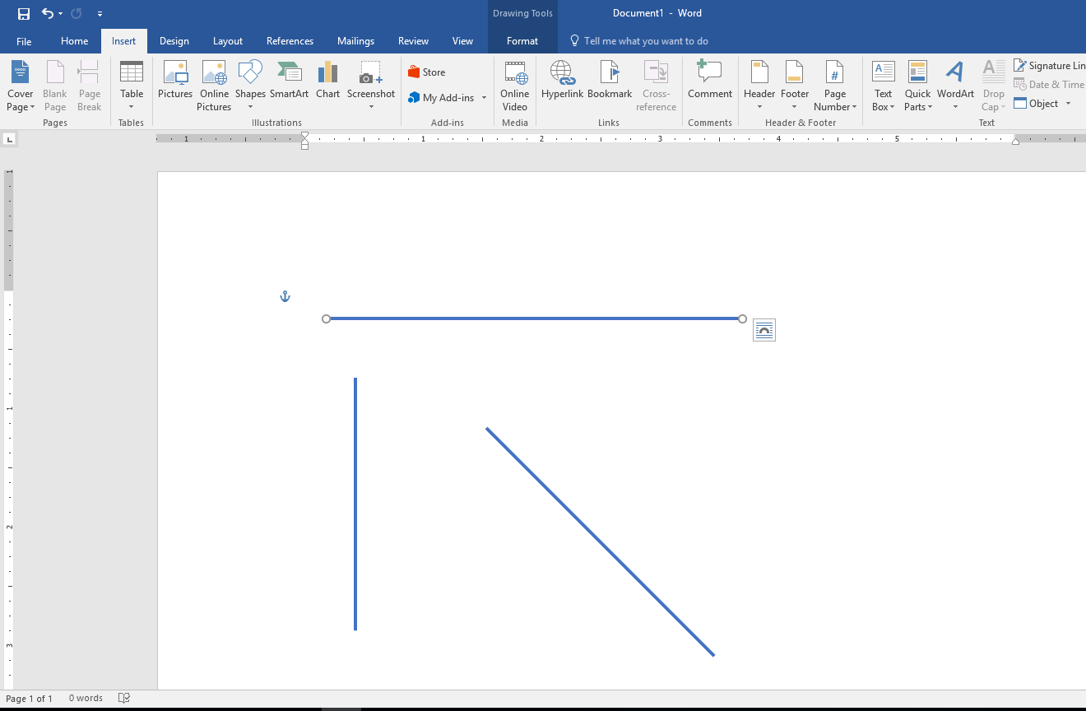
Task: Insert a Chart
Action: [327, 80]
